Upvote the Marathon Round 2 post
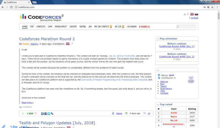Viewport: 220px width, 128px height. [23, 113]
